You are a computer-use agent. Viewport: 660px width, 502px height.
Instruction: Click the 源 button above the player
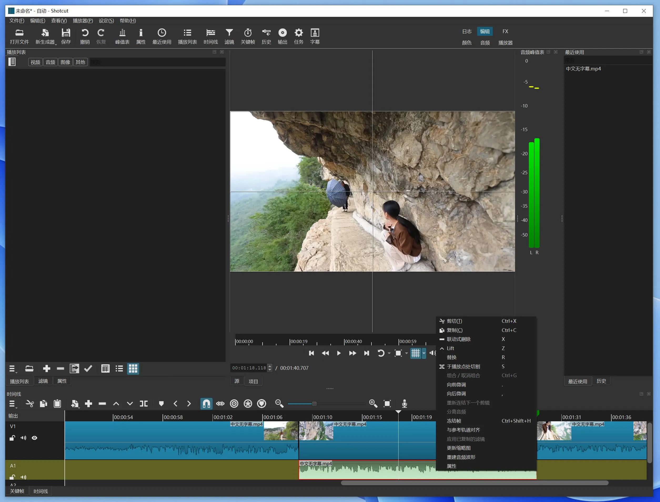pos(236,381)
